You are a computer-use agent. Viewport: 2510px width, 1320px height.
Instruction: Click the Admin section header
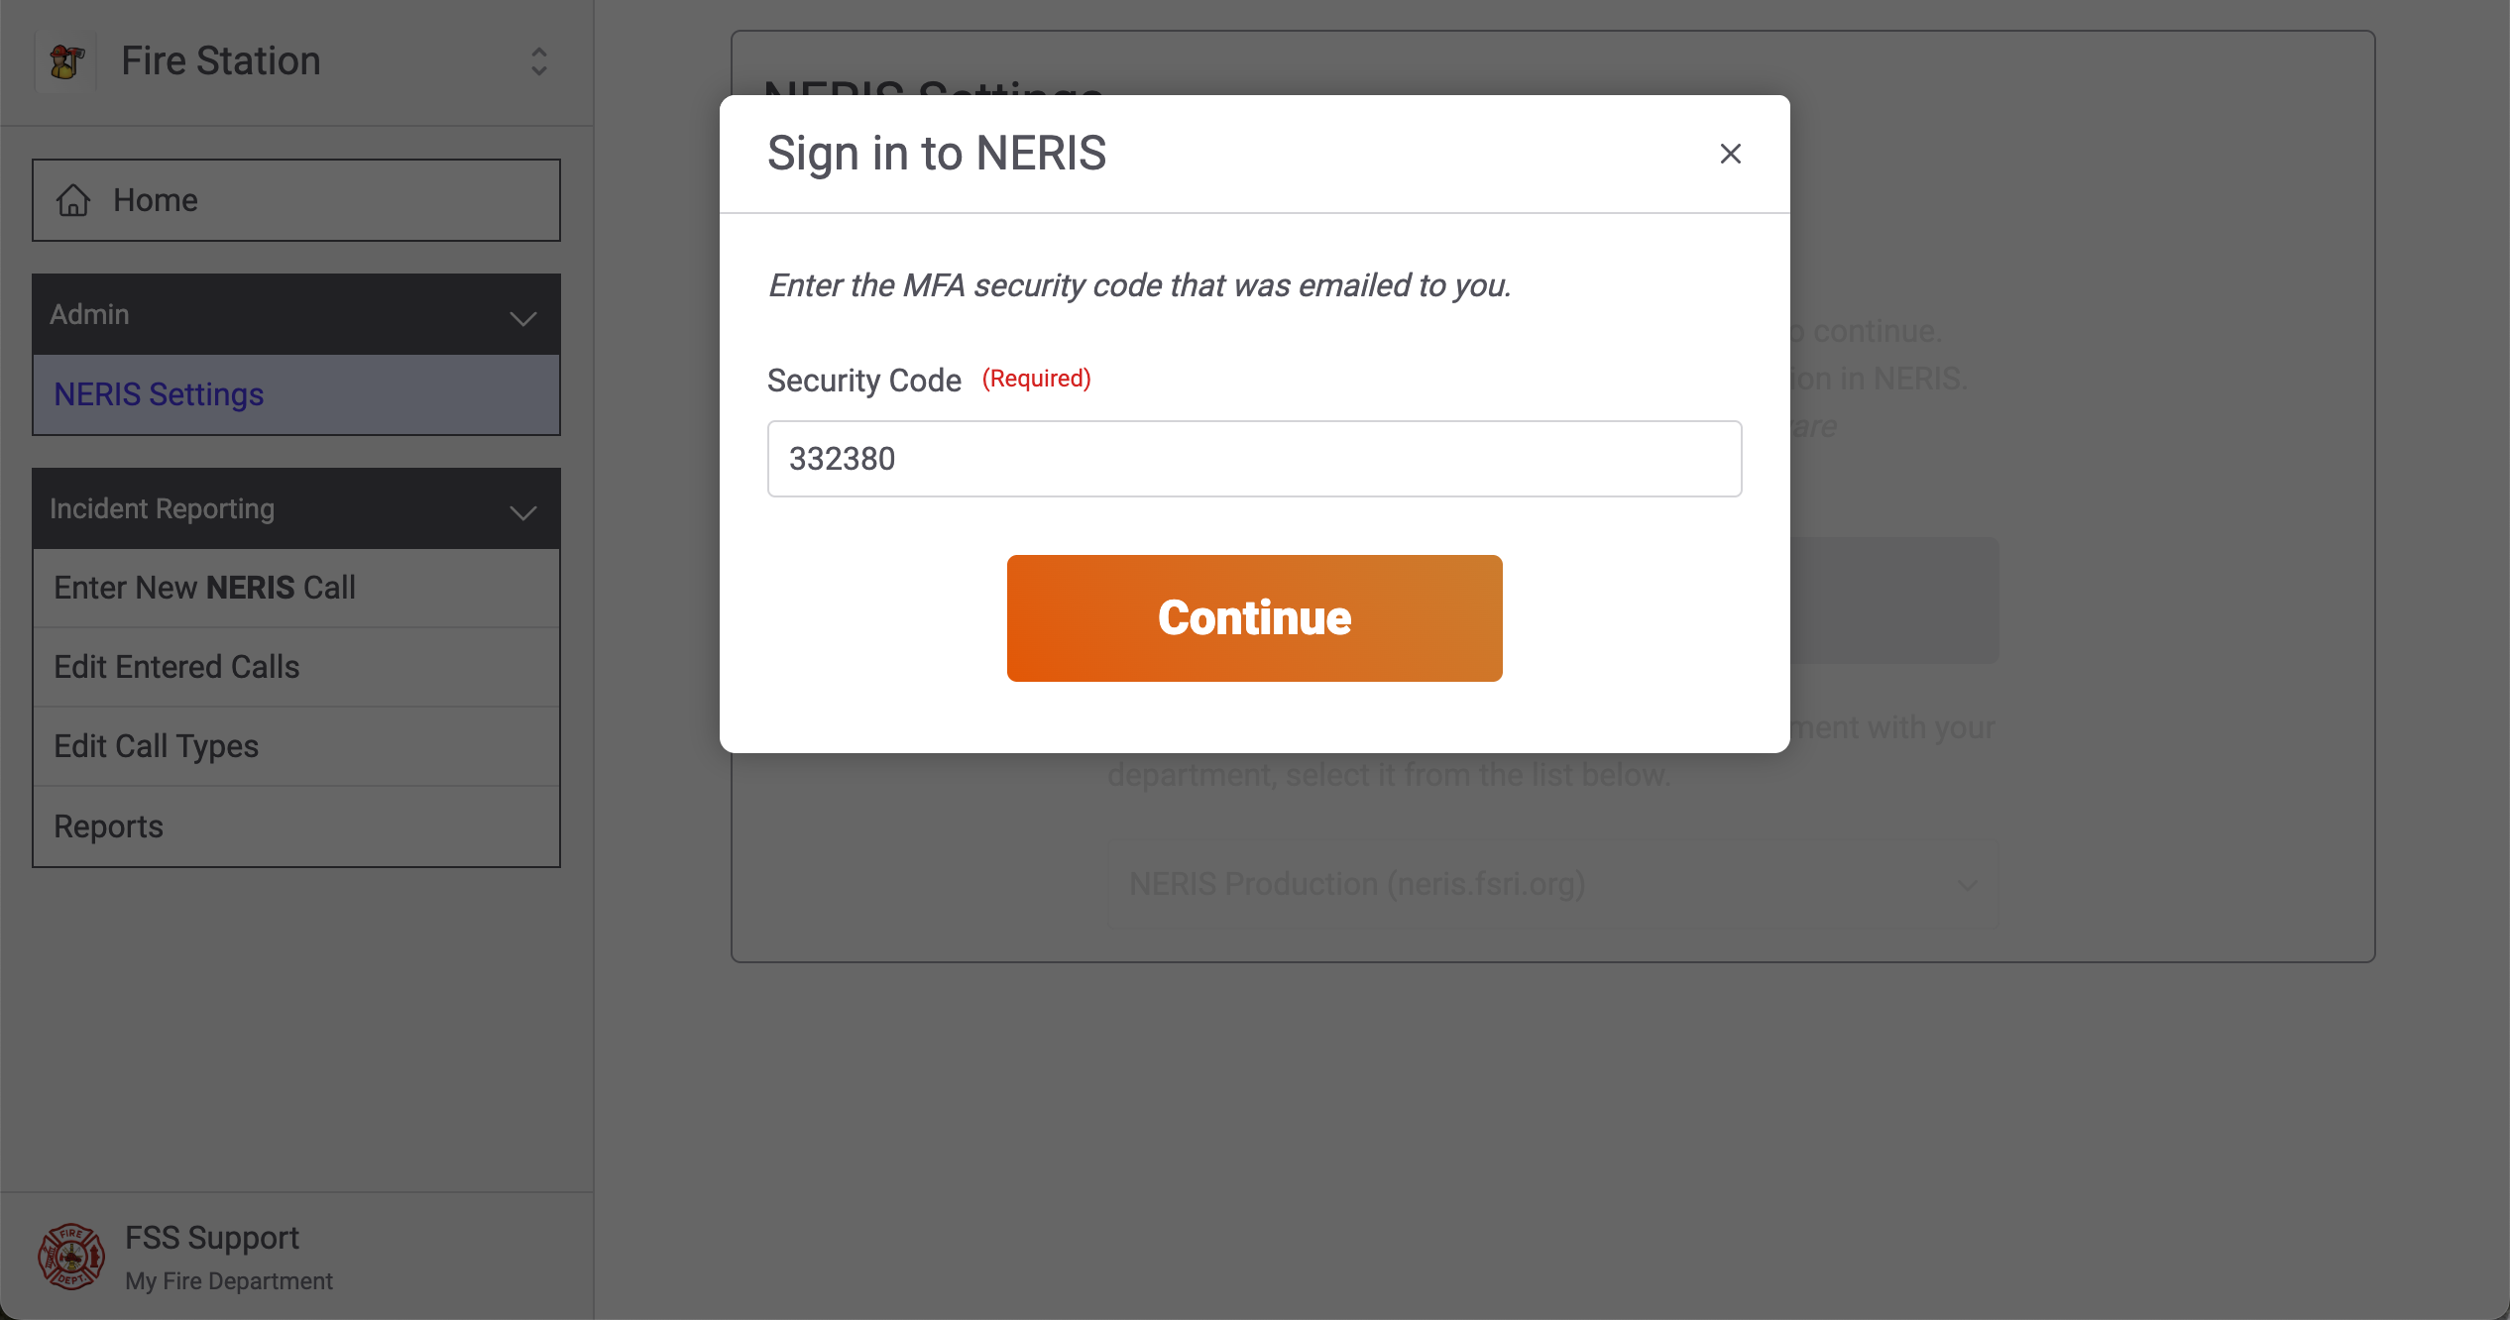[x=89, y=314]
